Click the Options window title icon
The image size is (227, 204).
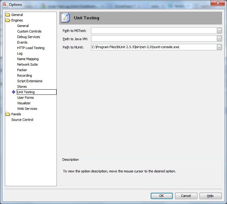click(x=5, y=4)
